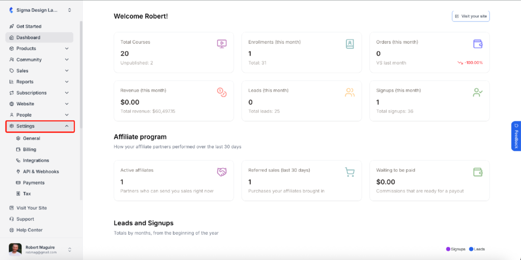Viewport: 521px width, 260px height.
Task: Click the Integrations link icon
Action: click(18, 160)
